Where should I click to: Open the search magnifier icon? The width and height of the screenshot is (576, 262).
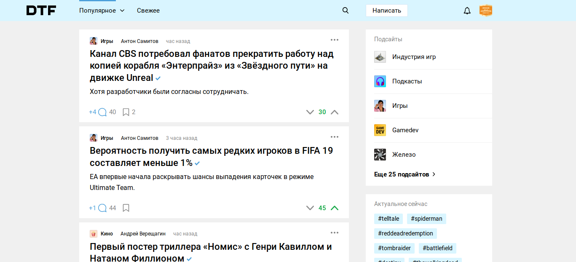(x=346, y=11)
